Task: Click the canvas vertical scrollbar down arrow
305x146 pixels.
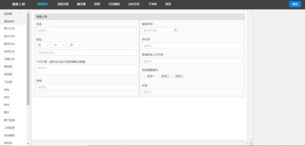Action: 251,140
